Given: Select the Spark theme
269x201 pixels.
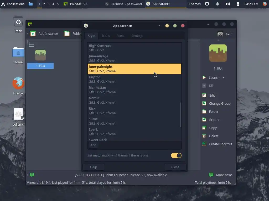Looking at the screenshot, I should [134, 131].
